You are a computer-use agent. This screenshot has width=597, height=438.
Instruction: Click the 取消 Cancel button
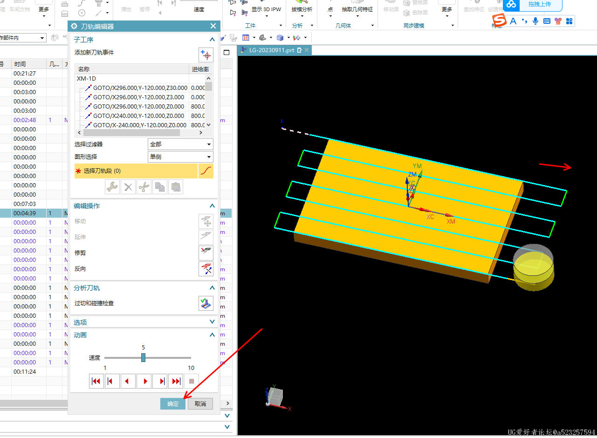click(x=200, y=404)
